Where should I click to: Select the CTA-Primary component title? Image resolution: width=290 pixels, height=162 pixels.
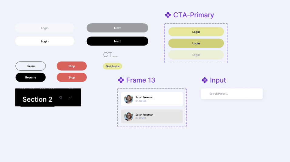[194, 15]
